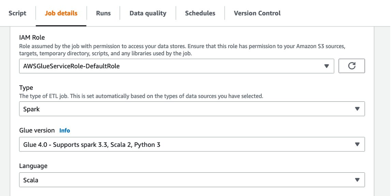Click the Info link beside Glue version

pyautogui.click(x=64, y=130)
